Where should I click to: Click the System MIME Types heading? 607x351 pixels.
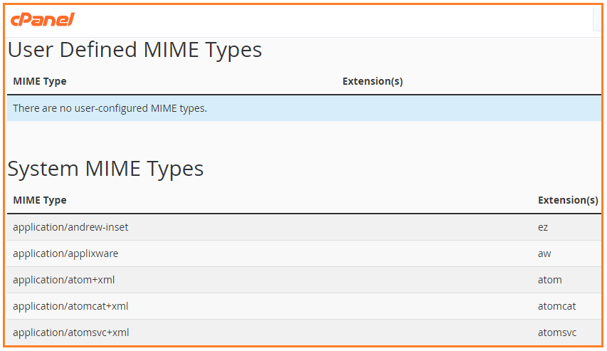tap(105, 169)
